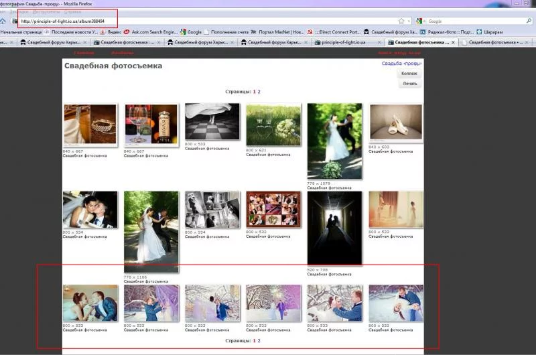This screenshot has width=536, height=355.
Task: Open the Шарарам bookmark
Action: pos(489,31)
